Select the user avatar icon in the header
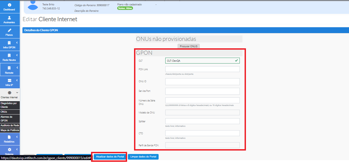Screen dimensions: 349x162 click(x=33, y=6)
